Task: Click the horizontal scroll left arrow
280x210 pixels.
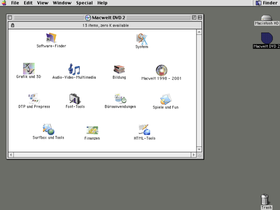Action: click(x=11, y=154)
